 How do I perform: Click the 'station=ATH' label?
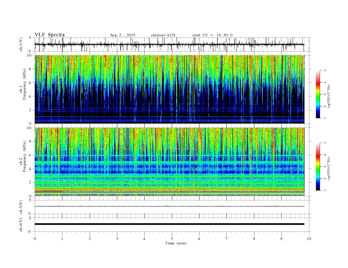[163, 35]
